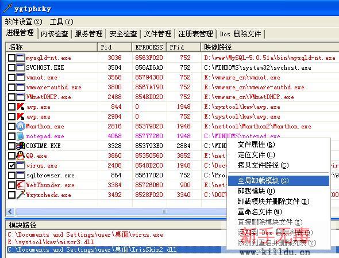Click the VMnetDHCP.exe process icon
339x258 pixels.
coord(21,97)
